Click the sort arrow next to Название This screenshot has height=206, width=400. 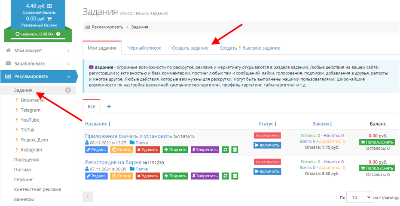(x=110, y=124)
